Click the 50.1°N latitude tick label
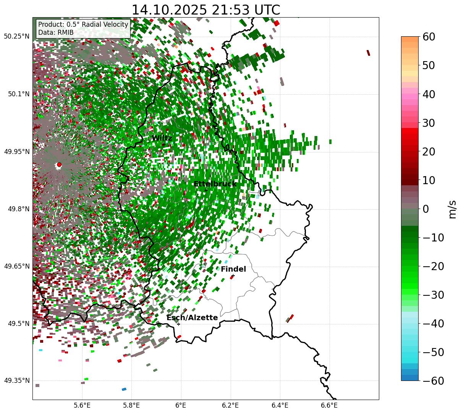Image resolution: width=461 pixels, height=413 pixels. click(18, 94)
